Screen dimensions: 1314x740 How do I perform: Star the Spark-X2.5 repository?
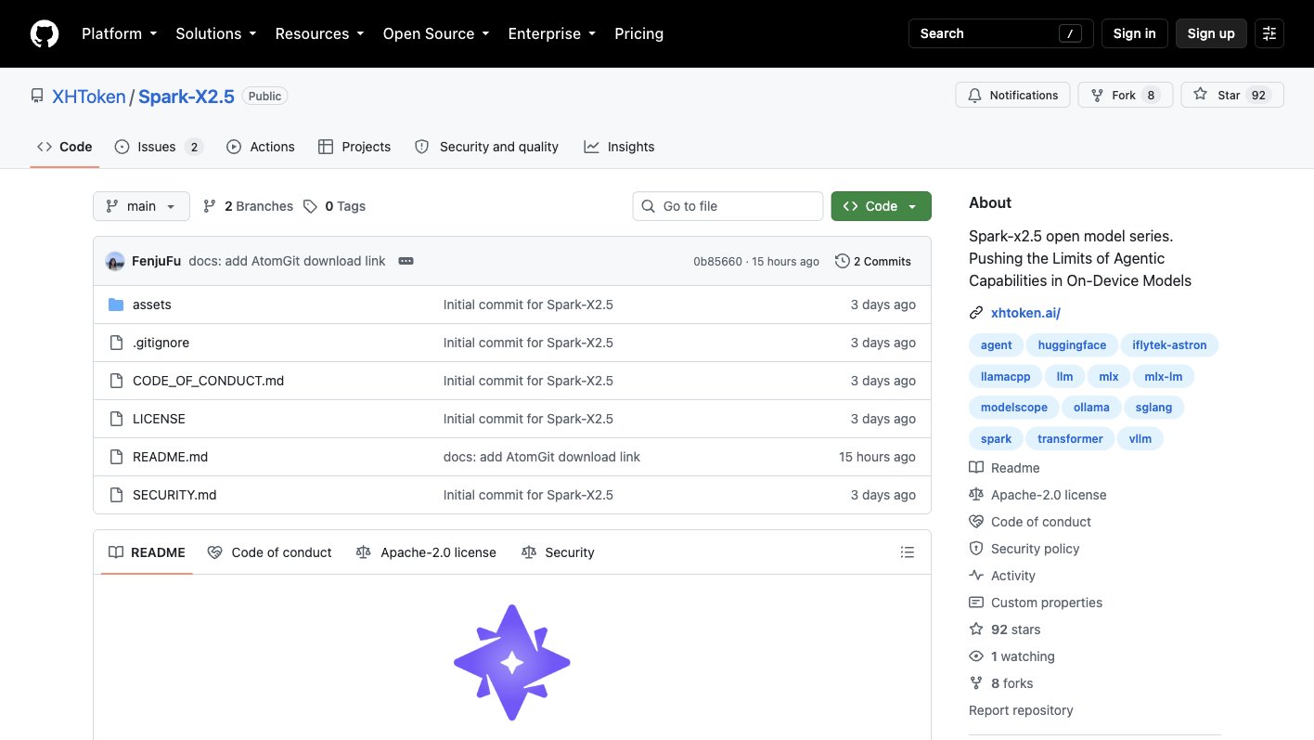(x=1231, y=95)
